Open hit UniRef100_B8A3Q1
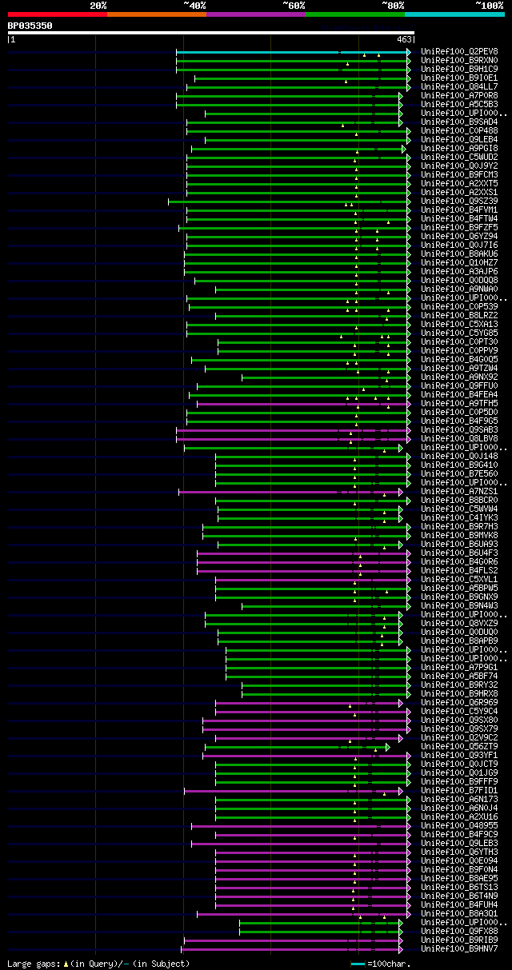Viewport: 512px width, 970px height. (459, 914)
